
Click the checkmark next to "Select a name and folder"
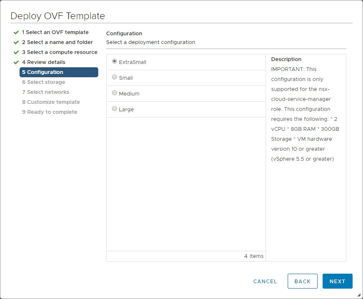(x=16, y=42)
